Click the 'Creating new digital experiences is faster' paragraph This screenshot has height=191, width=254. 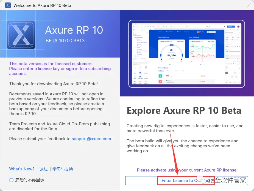click(x=185, y=128)
